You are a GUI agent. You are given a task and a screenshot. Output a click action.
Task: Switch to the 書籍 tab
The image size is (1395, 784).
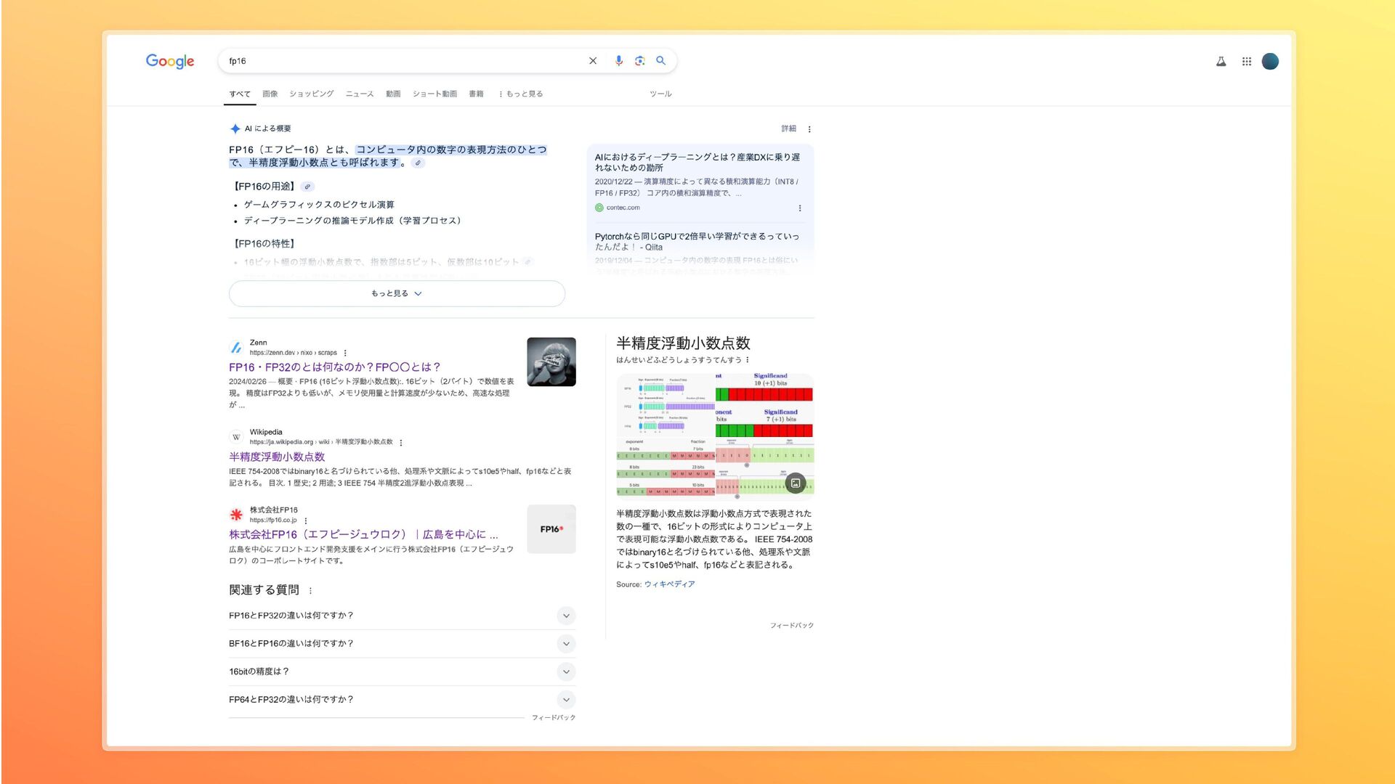pos(476,94)
